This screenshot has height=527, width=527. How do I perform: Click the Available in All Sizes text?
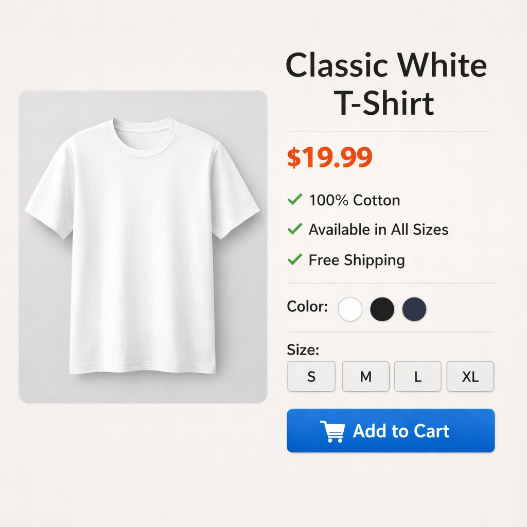(378, 230)
